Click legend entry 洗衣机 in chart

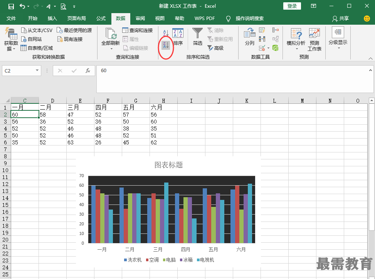coord(133,260)
